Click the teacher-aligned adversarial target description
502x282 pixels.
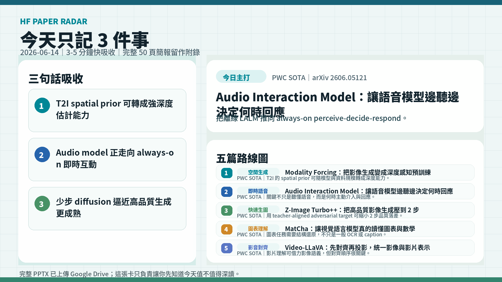coord(320,216)
